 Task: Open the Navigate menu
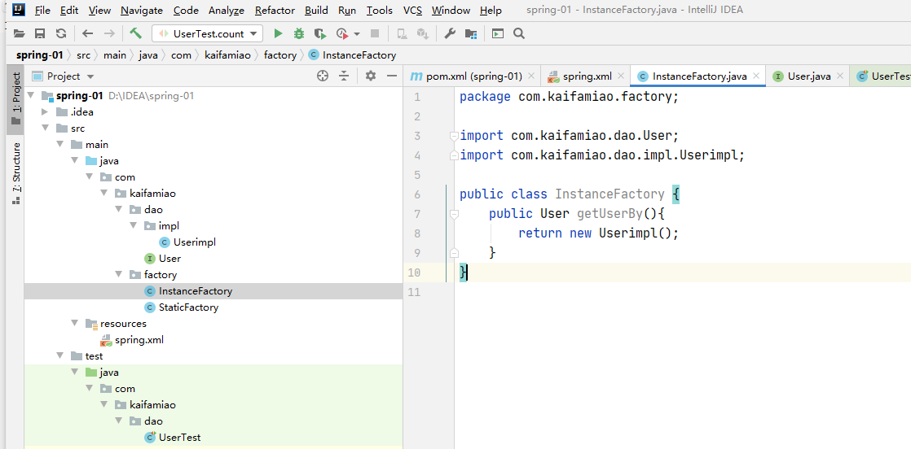[x=142, y=11]
